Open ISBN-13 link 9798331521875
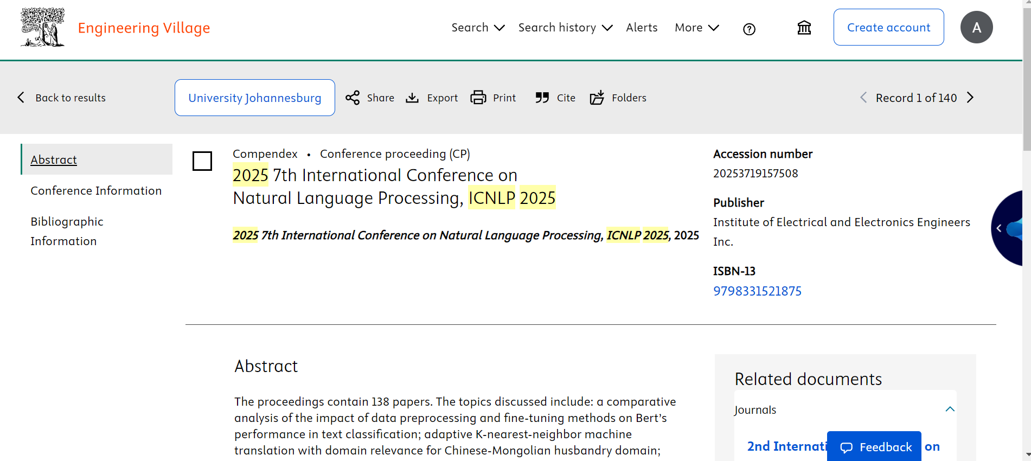 coord(757,291)
